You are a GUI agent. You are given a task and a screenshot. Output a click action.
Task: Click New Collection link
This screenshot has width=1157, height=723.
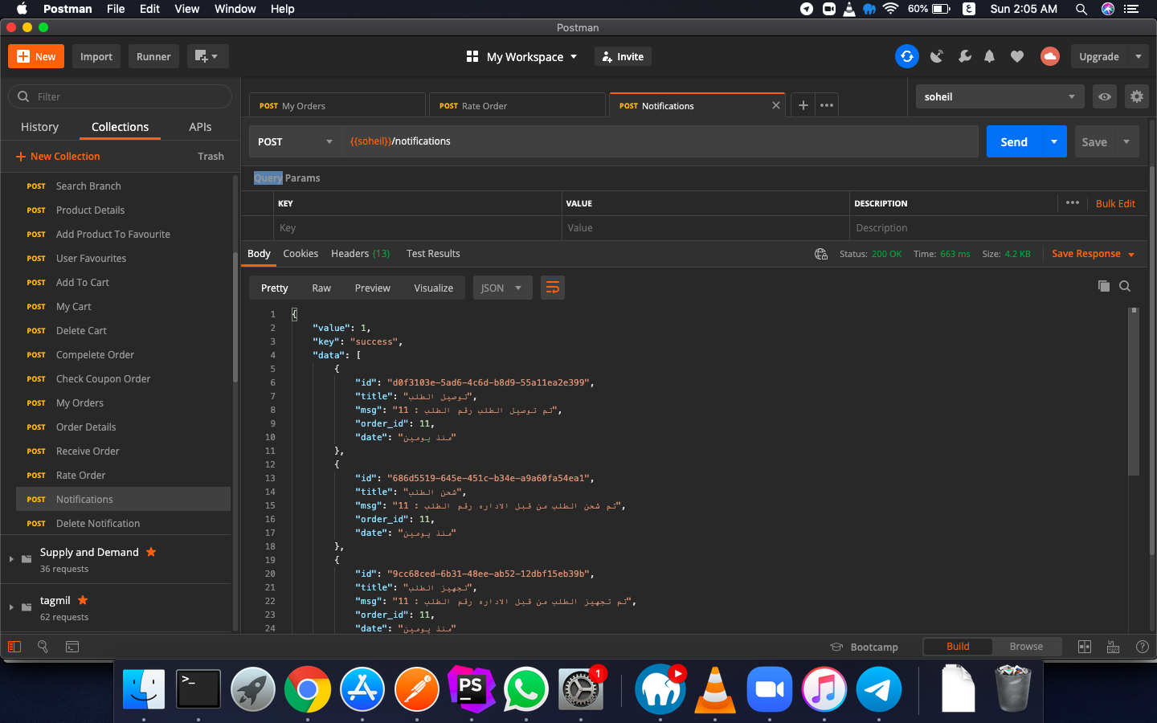coord(58,156)
